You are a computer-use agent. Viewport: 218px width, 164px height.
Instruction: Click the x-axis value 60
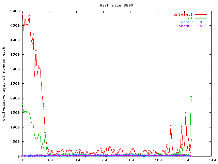[x=105, y=160]
